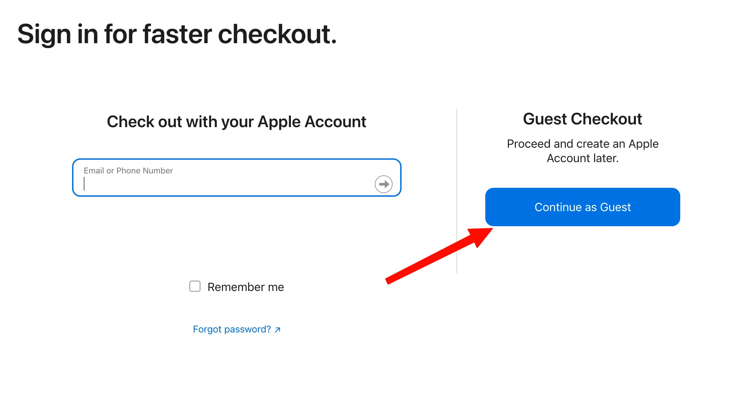Click the text cursor inside the email field

coord(84,184)
